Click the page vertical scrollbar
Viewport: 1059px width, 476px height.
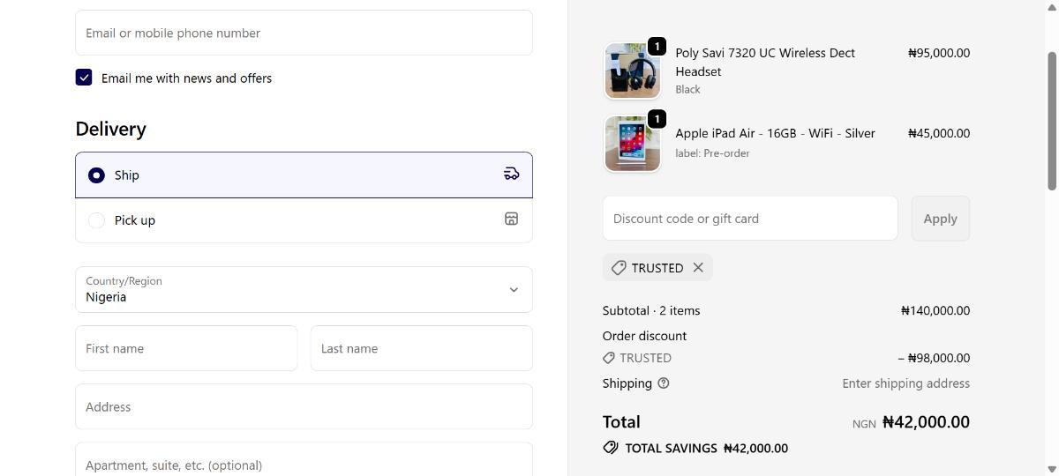click(x=1051, y=119)
